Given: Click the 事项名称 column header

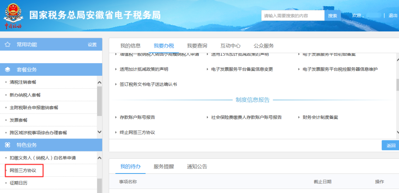Looking at the screenshot, I should coord(128,182).
